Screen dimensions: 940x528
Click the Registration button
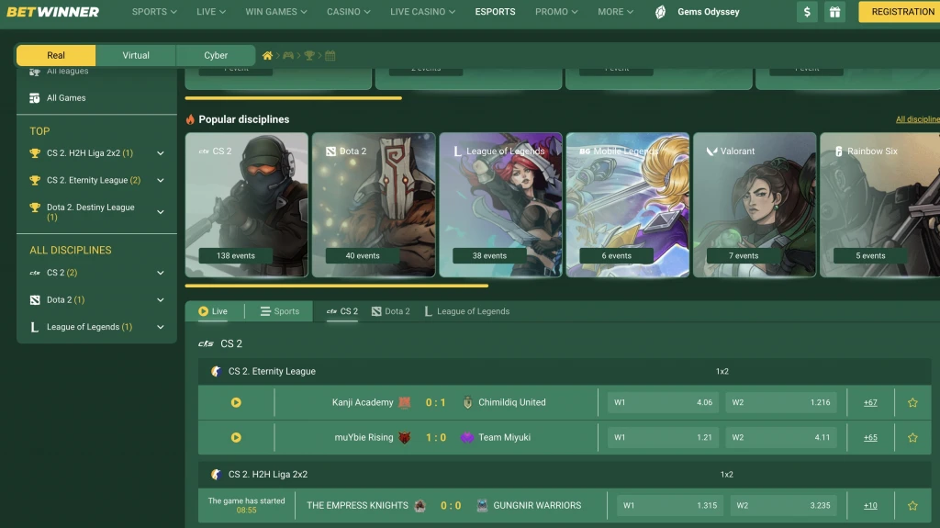click(x=901, y=12)
